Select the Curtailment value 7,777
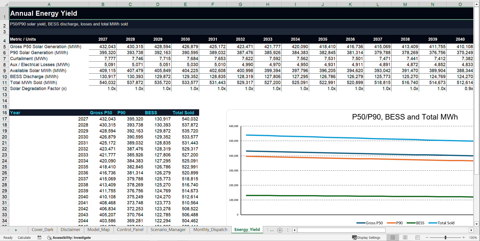The height and width of the screenshot is (241, 480). click(x=103, y=59)
